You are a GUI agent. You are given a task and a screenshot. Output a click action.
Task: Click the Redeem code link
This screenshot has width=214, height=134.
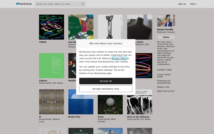[x=163, y=87]
